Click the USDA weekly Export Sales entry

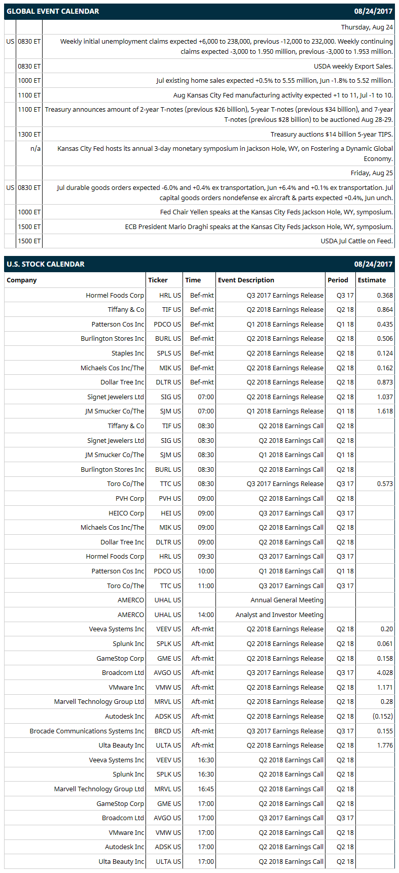coord(353,66)
